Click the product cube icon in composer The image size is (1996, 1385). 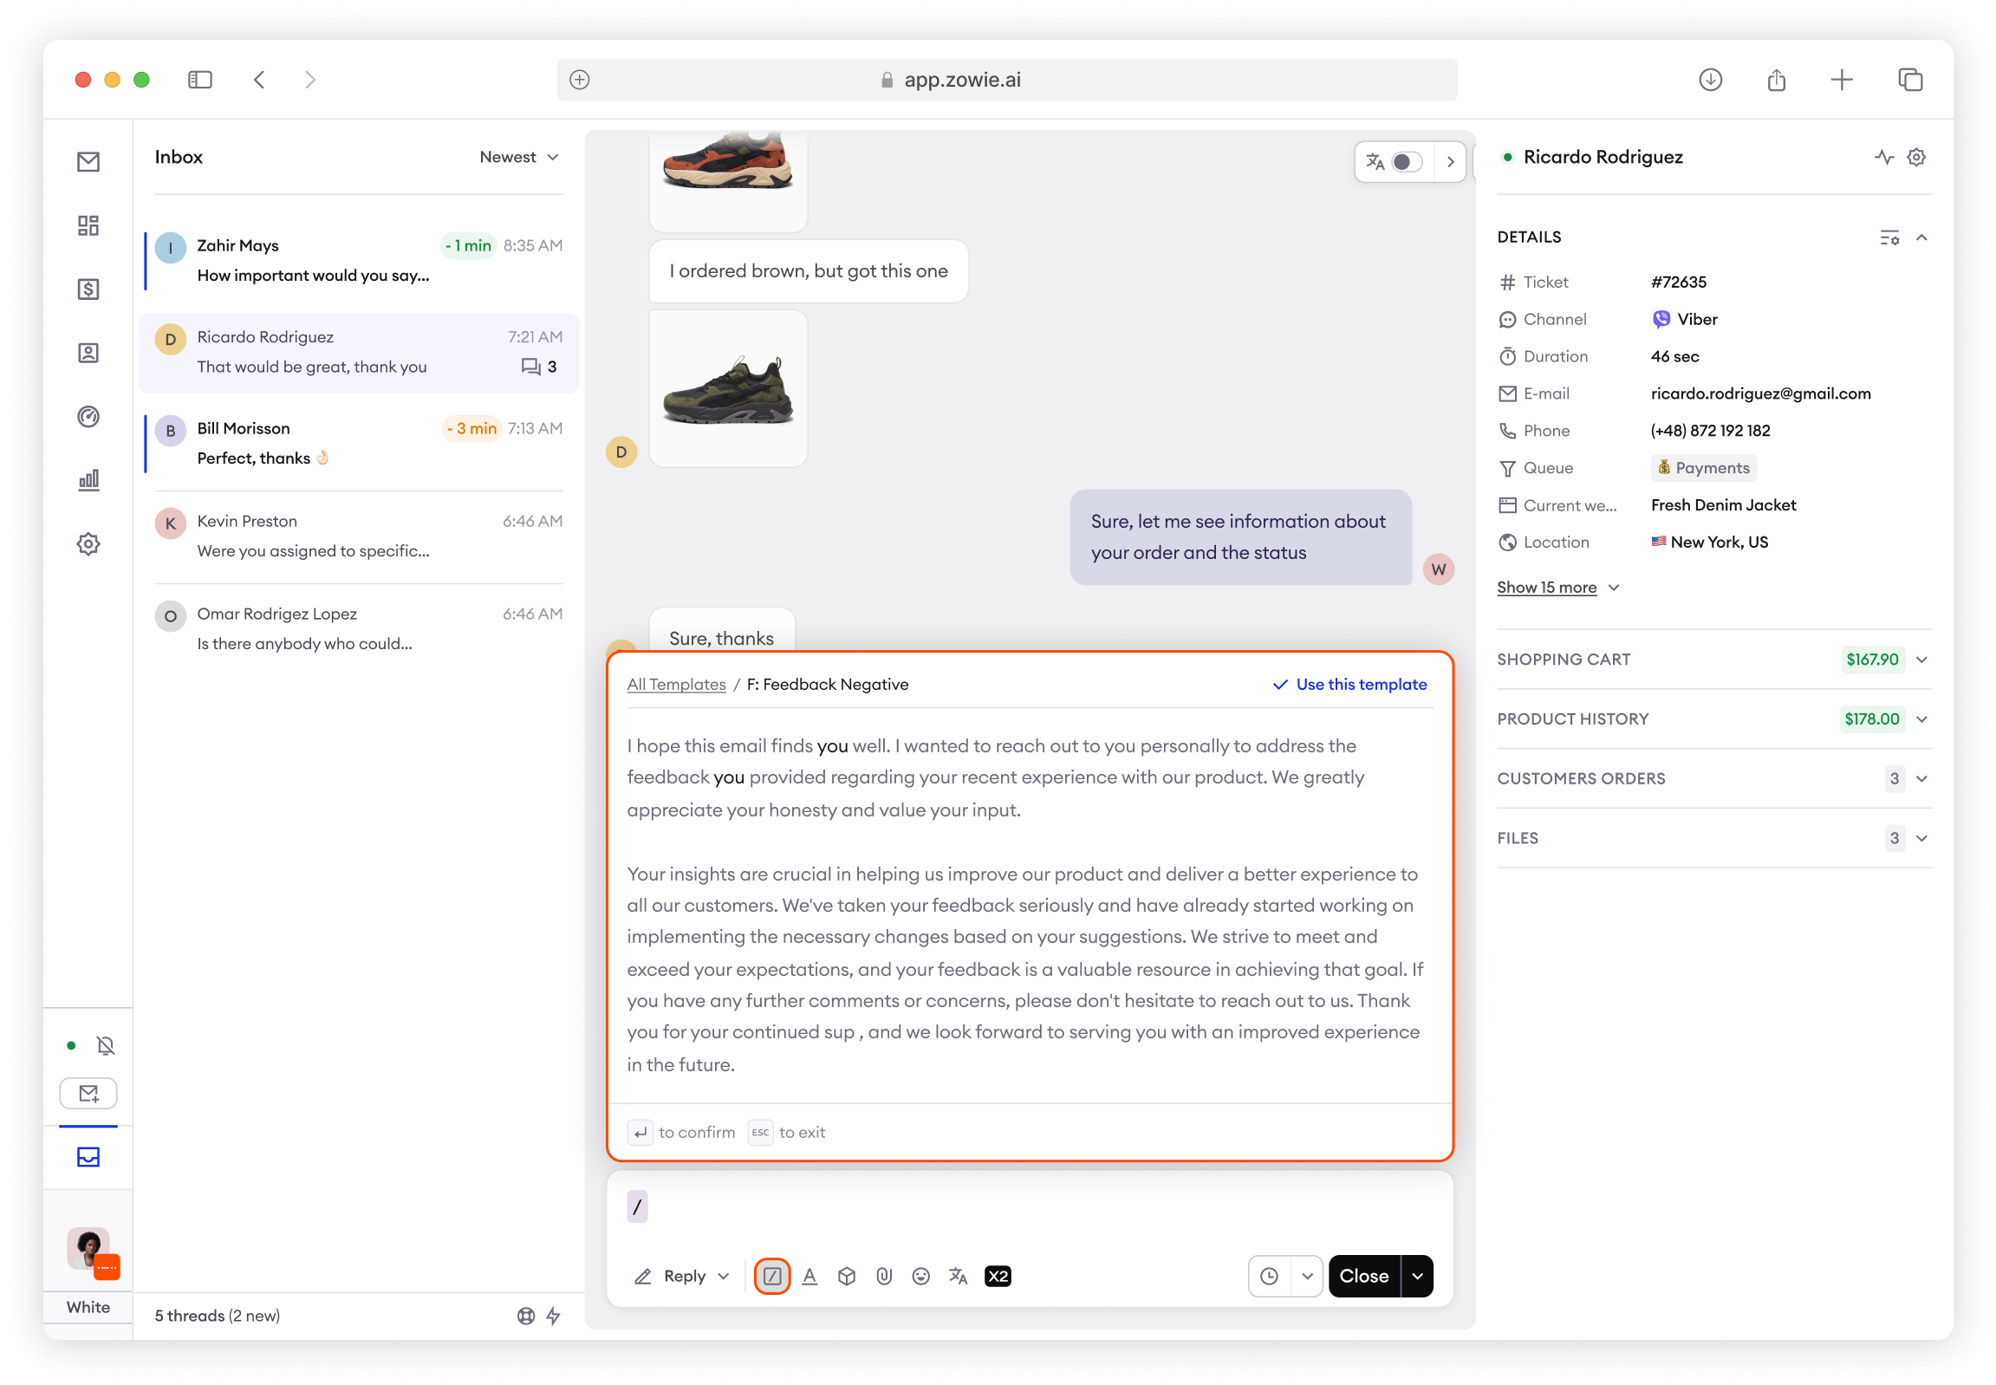click(x=846, y=1276)
